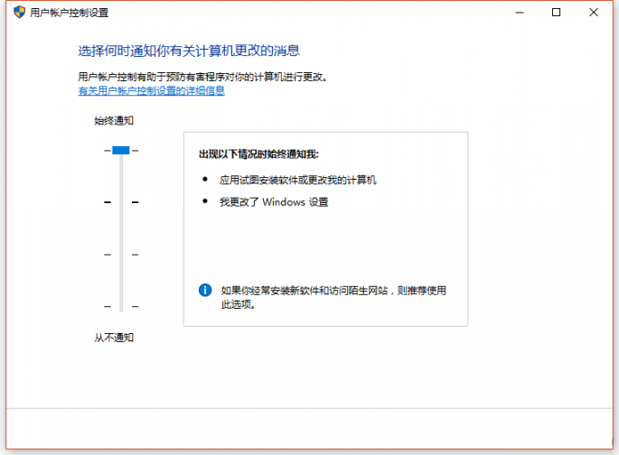Click the UAC shield icon in title bar

pyautogui.click(x=19, y=13)
